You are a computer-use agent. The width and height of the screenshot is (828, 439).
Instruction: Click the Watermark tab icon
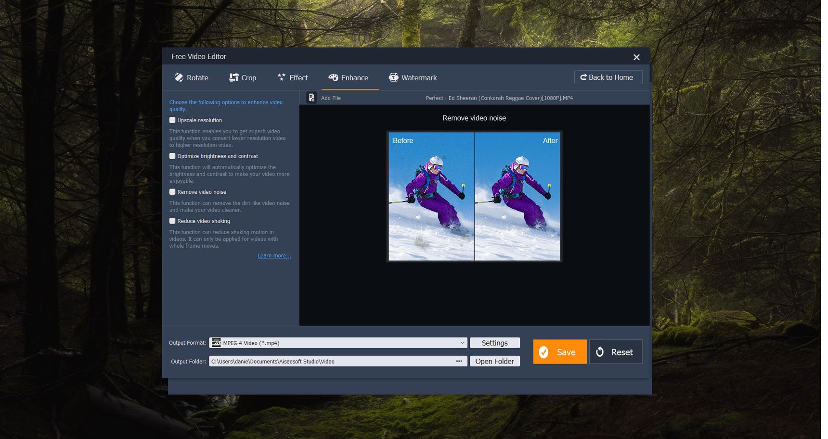click(394, 77)
